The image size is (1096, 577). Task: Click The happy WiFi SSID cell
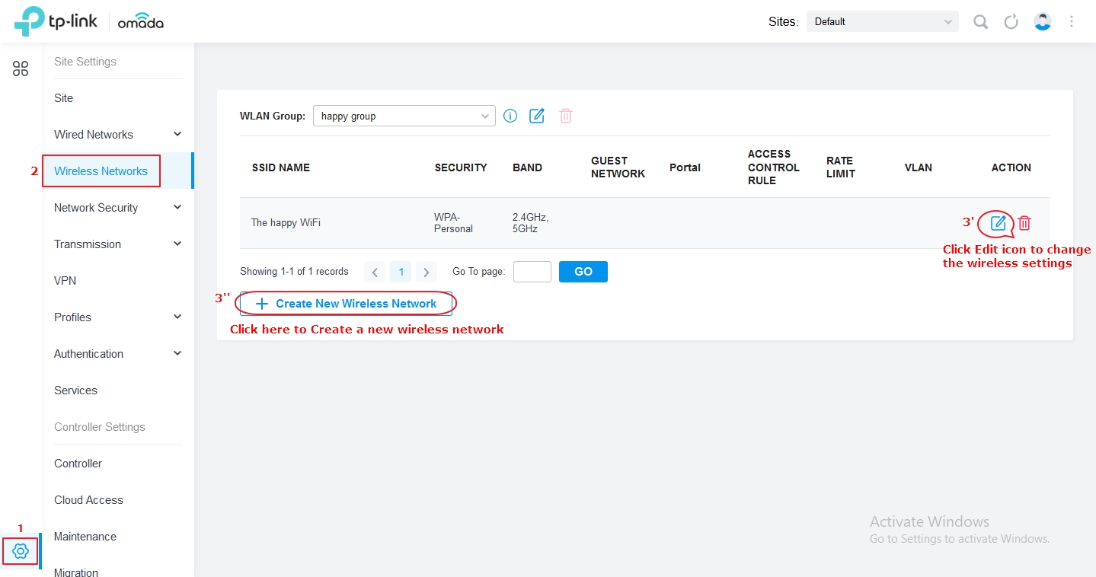(286, 223)
